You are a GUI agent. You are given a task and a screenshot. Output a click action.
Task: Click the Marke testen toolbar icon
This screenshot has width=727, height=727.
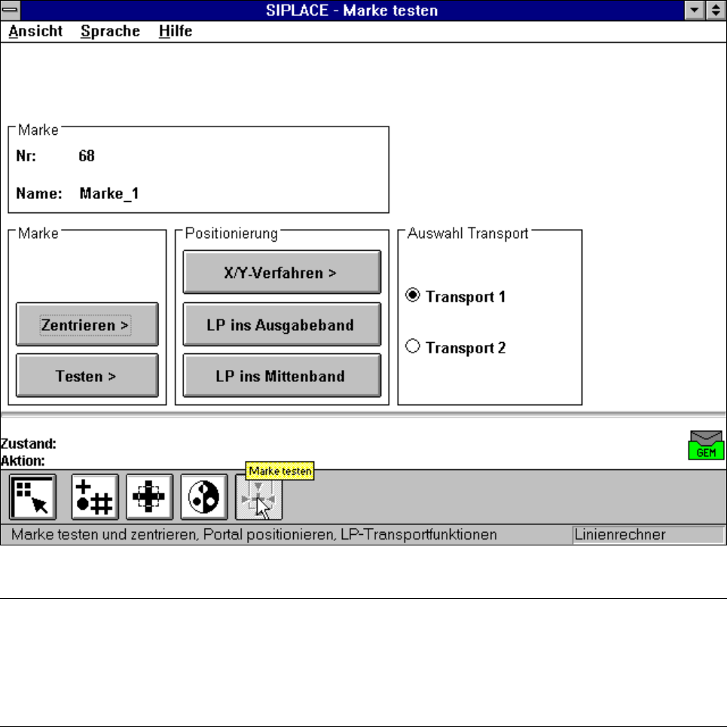(258, 497)
